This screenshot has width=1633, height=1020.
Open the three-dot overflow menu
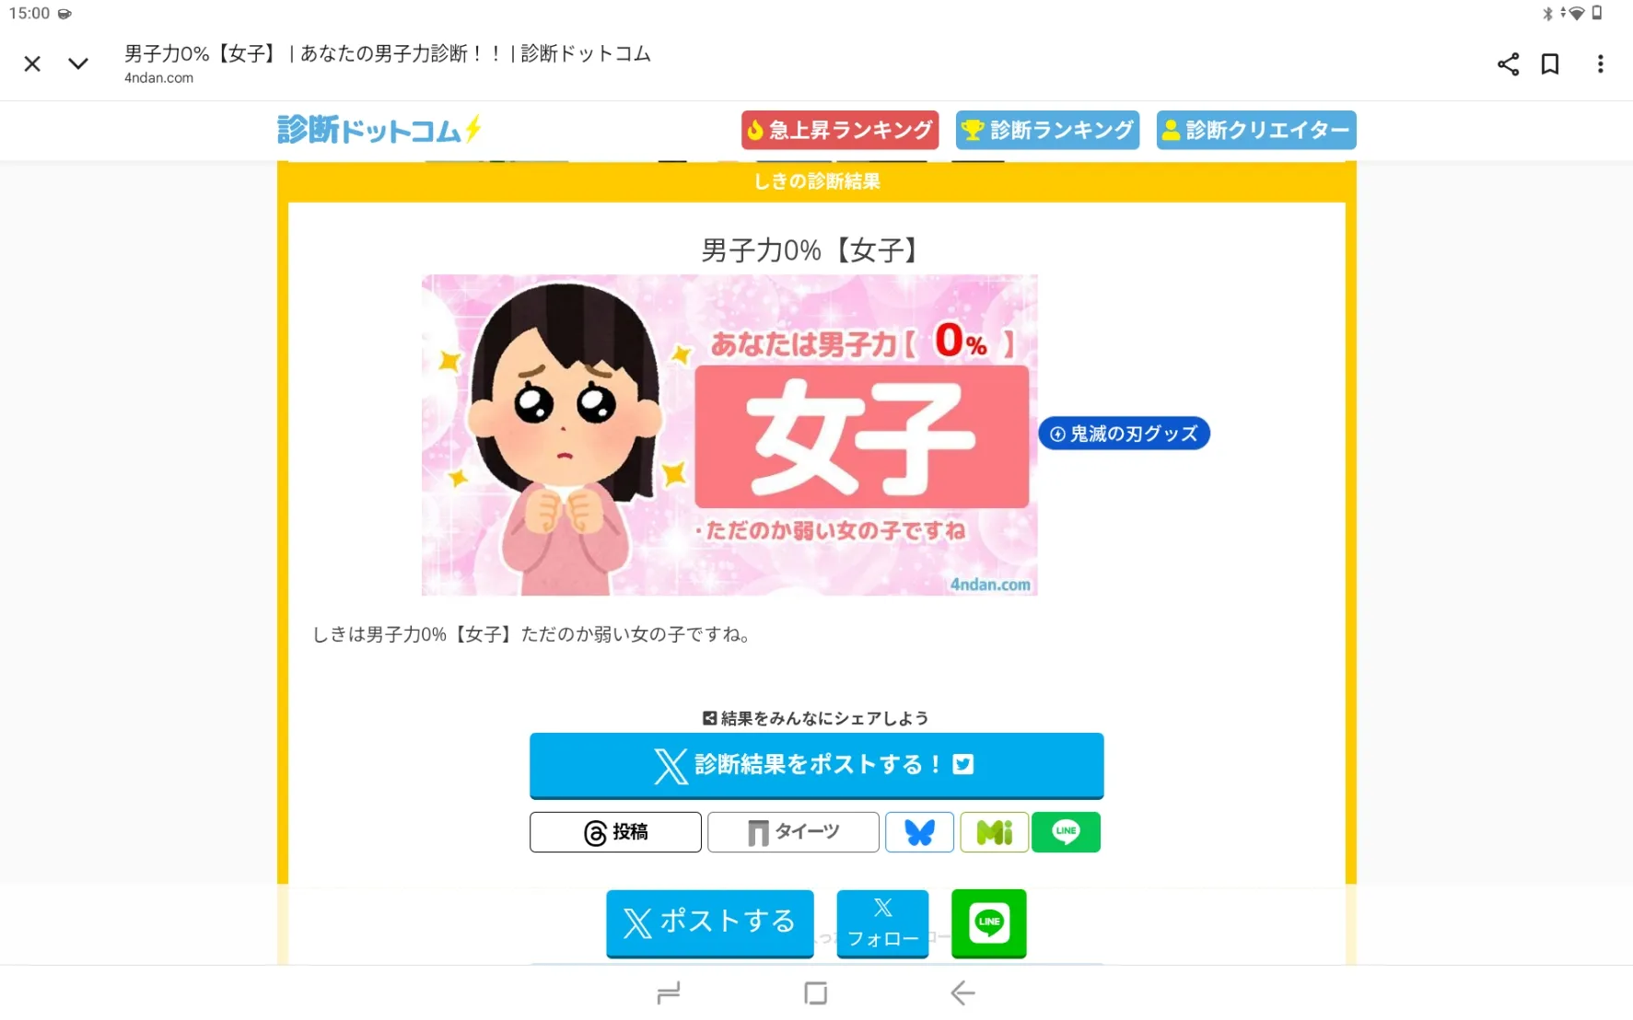pyautogui.click(x=1600, y=64)
